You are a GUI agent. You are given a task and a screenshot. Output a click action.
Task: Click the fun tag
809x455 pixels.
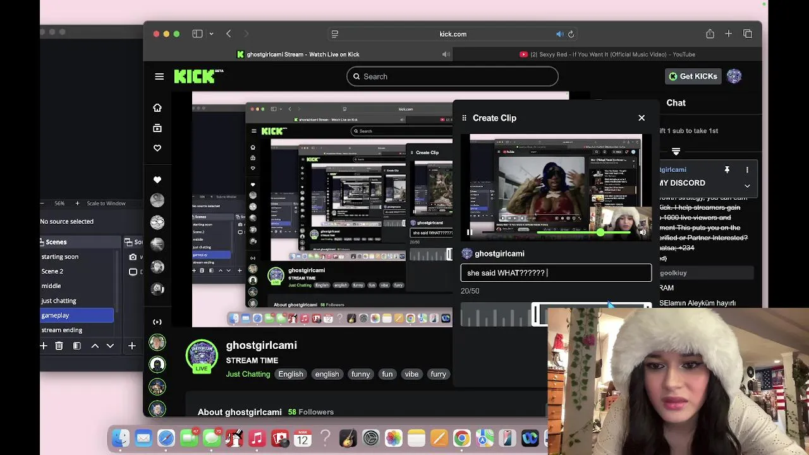click(387, 374)
